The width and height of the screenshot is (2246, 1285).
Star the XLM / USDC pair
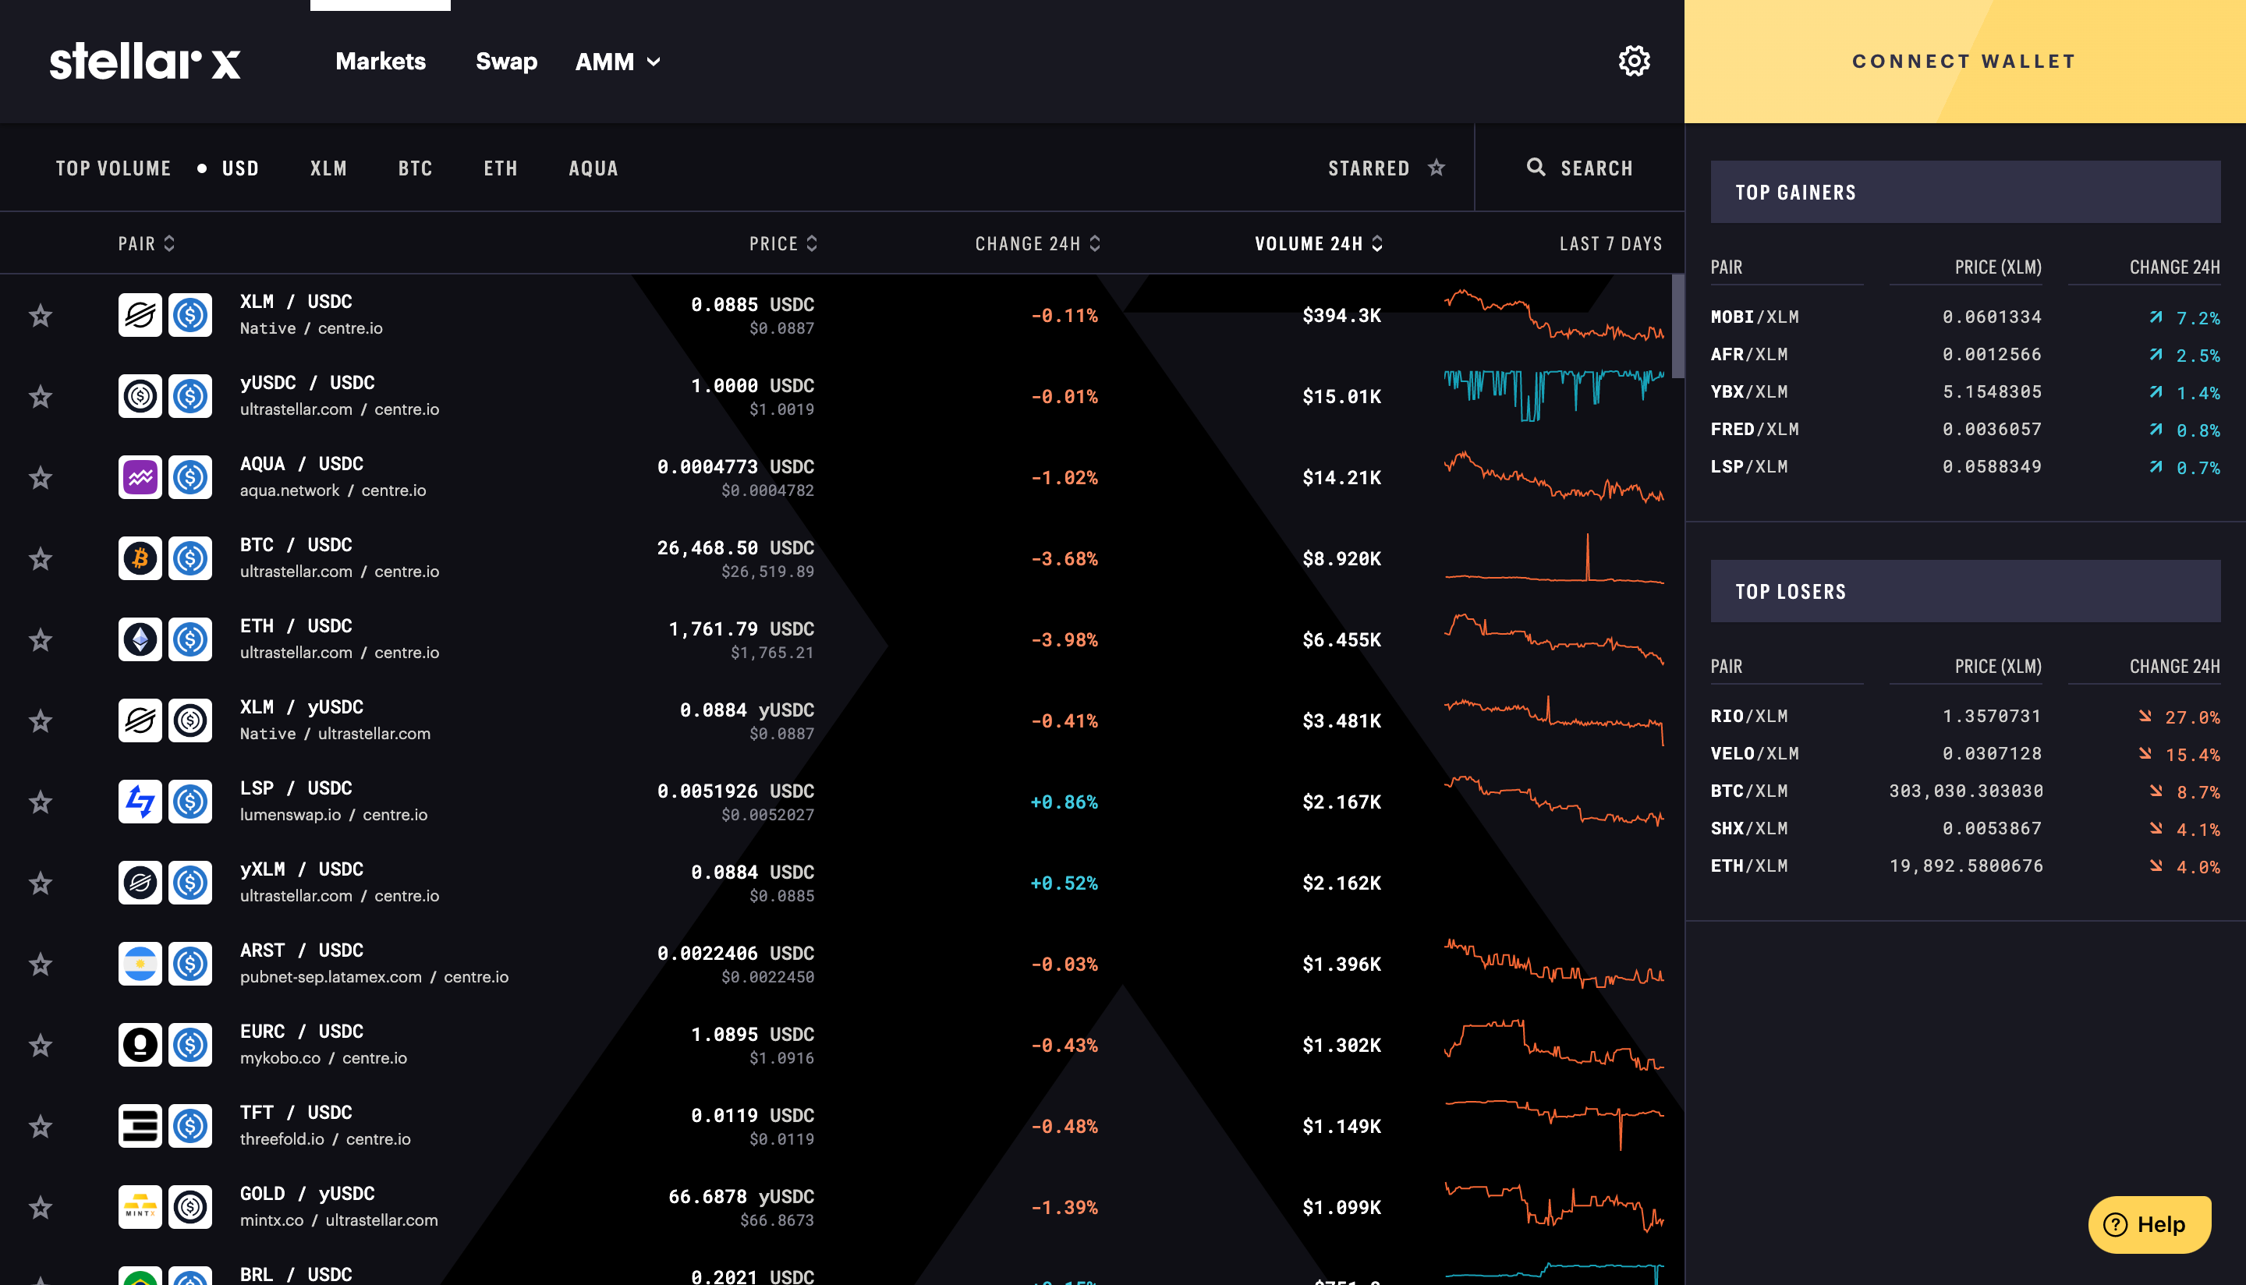(41, 315)
